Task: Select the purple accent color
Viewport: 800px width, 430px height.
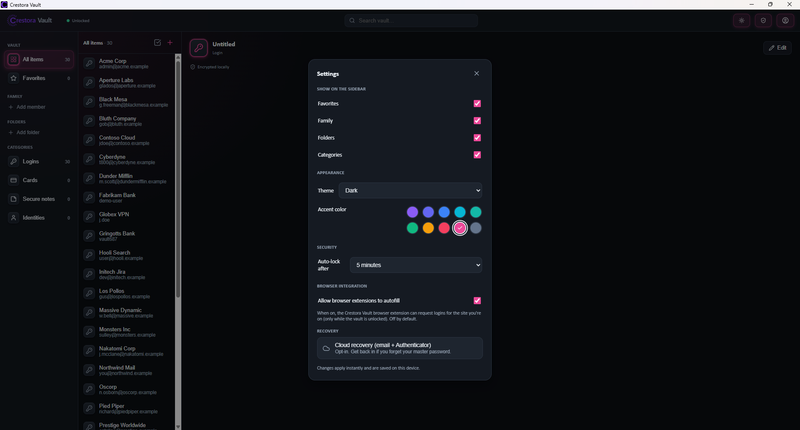Action: pos(412,212)
